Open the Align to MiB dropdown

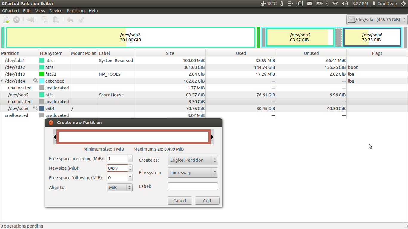pos(119,188)
